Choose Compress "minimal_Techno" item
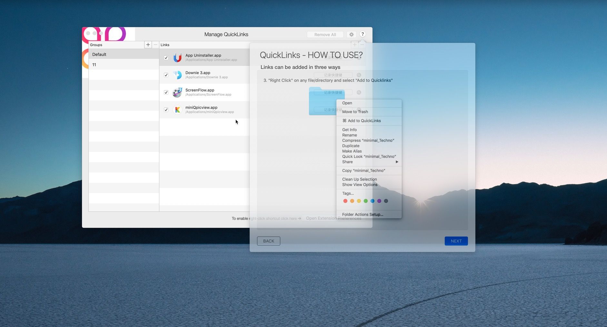 (369, 140)
